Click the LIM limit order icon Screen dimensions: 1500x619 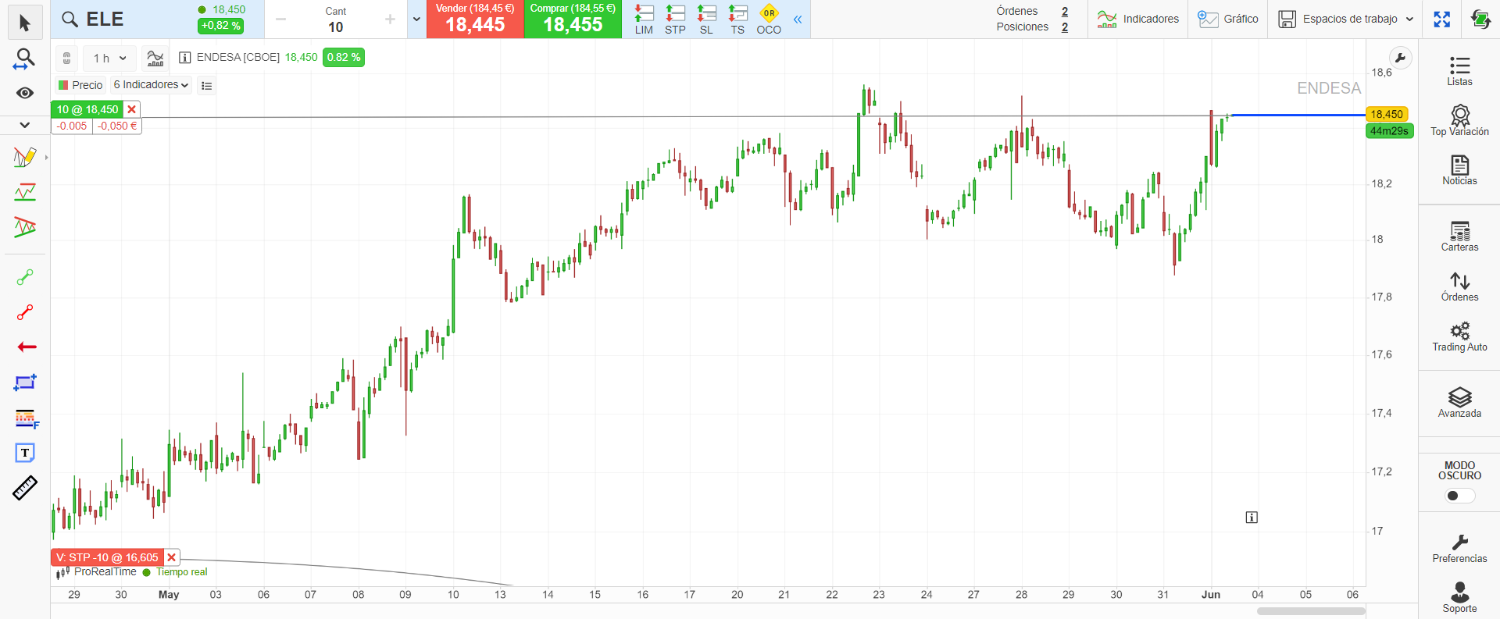(644, 20)
